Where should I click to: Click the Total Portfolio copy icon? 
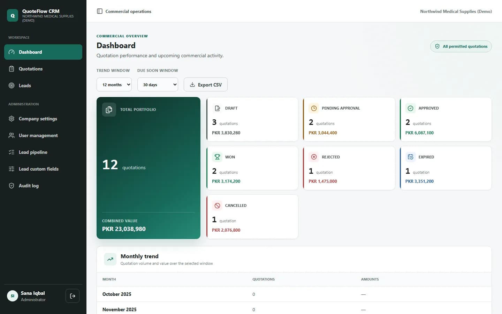pyautogui.click(x=109, y=110)
